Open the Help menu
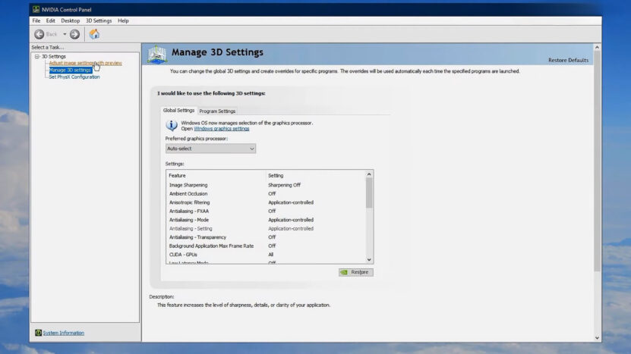Screen dimensions: 631x354 click(x=123, y=20)
